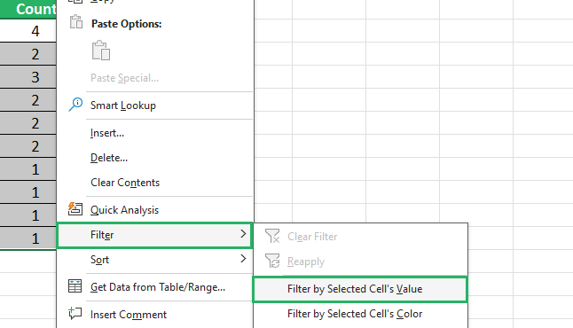Image resolution: width=573 pixels, height=328 pixels.
Task: Click the Smart Lookup magnifier icon
Action: [x=75, y=105]
